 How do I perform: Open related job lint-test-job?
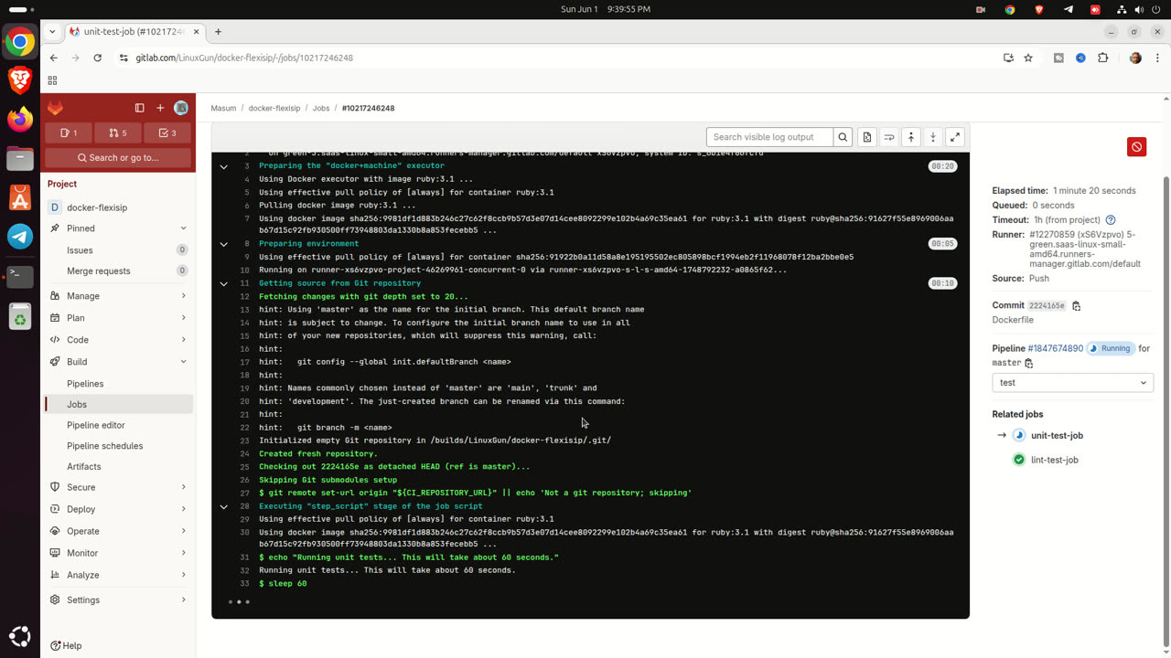point(1054,460)
